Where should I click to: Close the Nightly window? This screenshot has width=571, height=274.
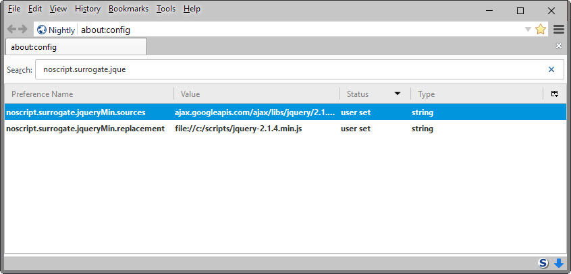551,11
